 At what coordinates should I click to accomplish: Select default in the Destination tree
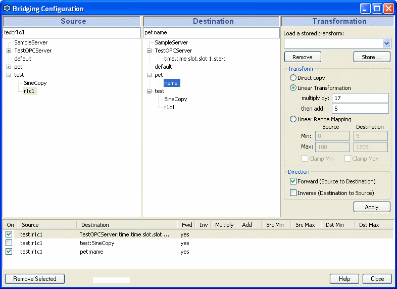point(163,67)
